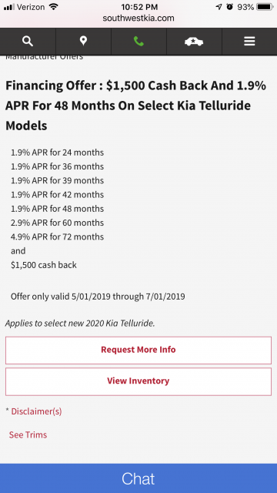The width and height of the screenshot is (277, 493).
Task: Select the Financing Offer heading text
Action: 135,106
